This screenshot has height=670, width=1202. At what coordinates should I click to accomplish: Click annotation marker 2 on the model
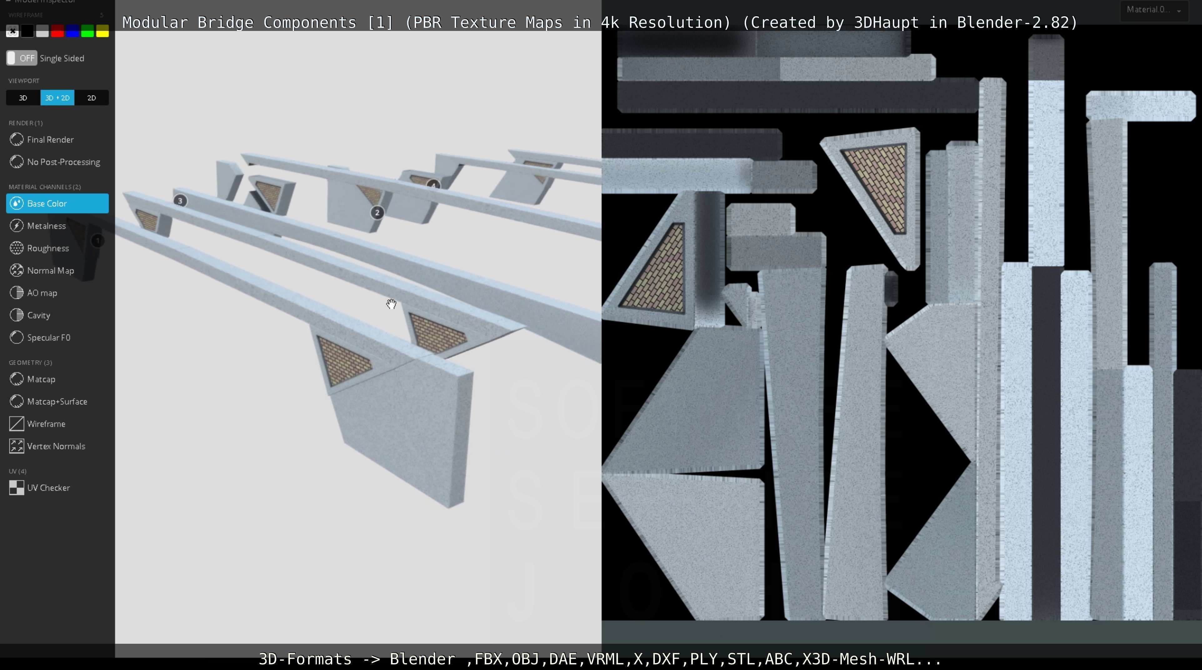pyautogui.click(x=377, y=213)
